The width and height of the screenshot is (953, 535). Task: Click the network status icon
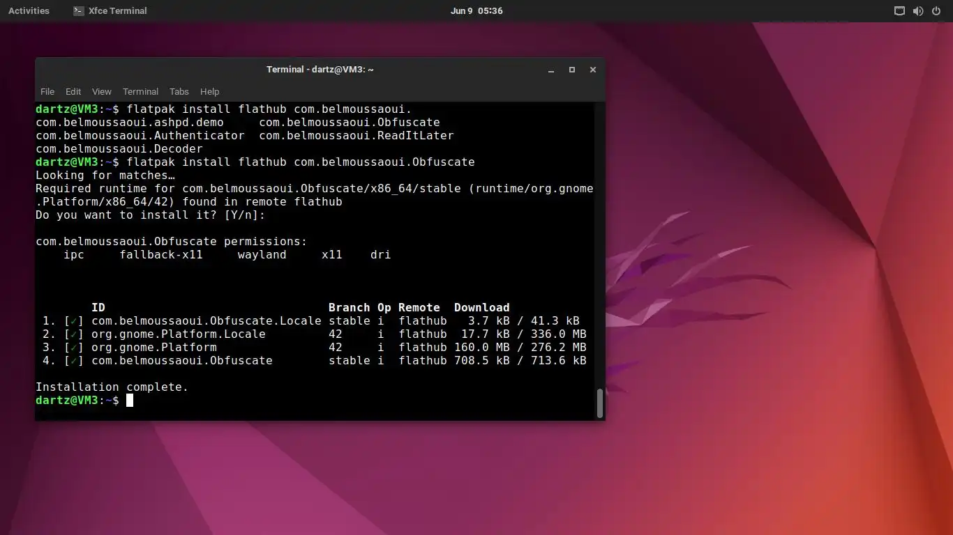pos(900,10)
